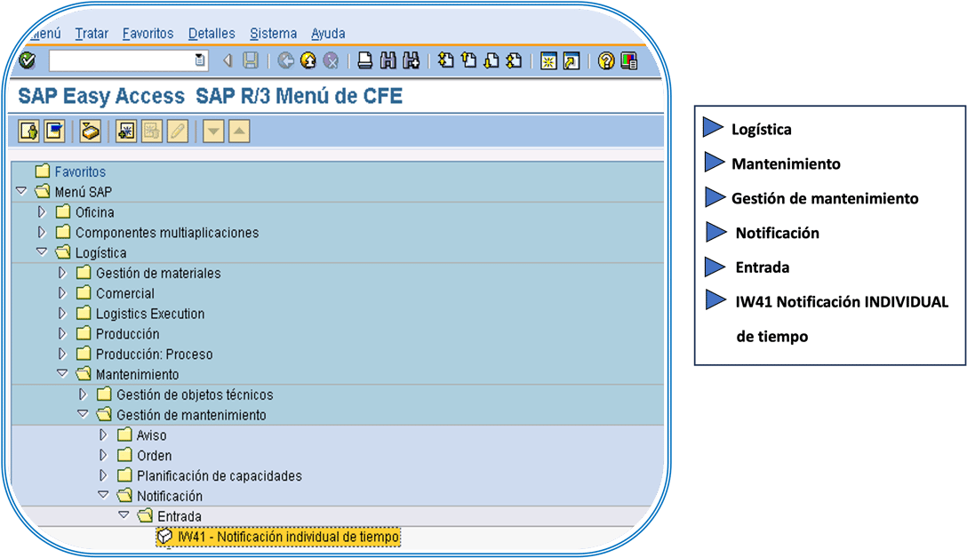Expand the Oficina folder
This screenshot has width=975, height=558.
42,211
